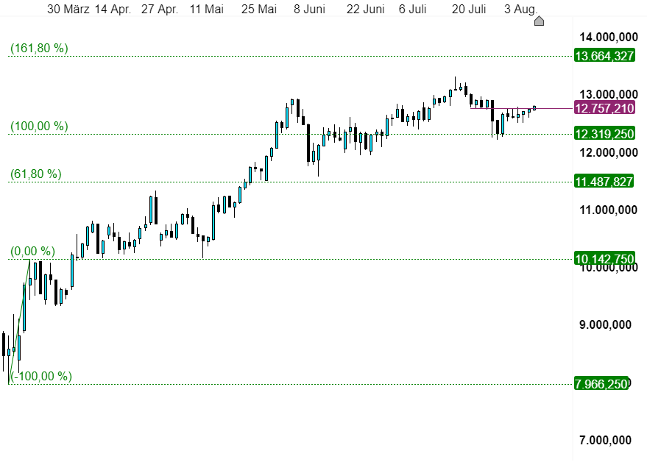647x462 pixels.
Task: Click the 8 Juni date label
Action: click(309, 9)
